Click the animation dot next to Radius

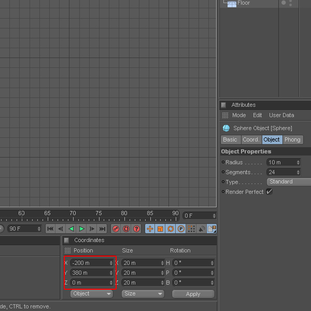223,162
